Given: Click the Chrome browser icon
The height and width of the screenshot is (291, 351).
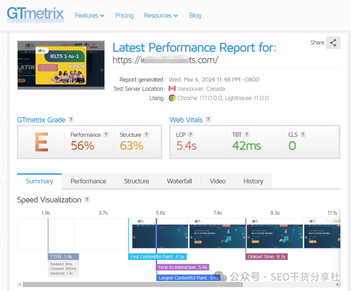Looking at the screenshot, I should [x=172, y=98].
